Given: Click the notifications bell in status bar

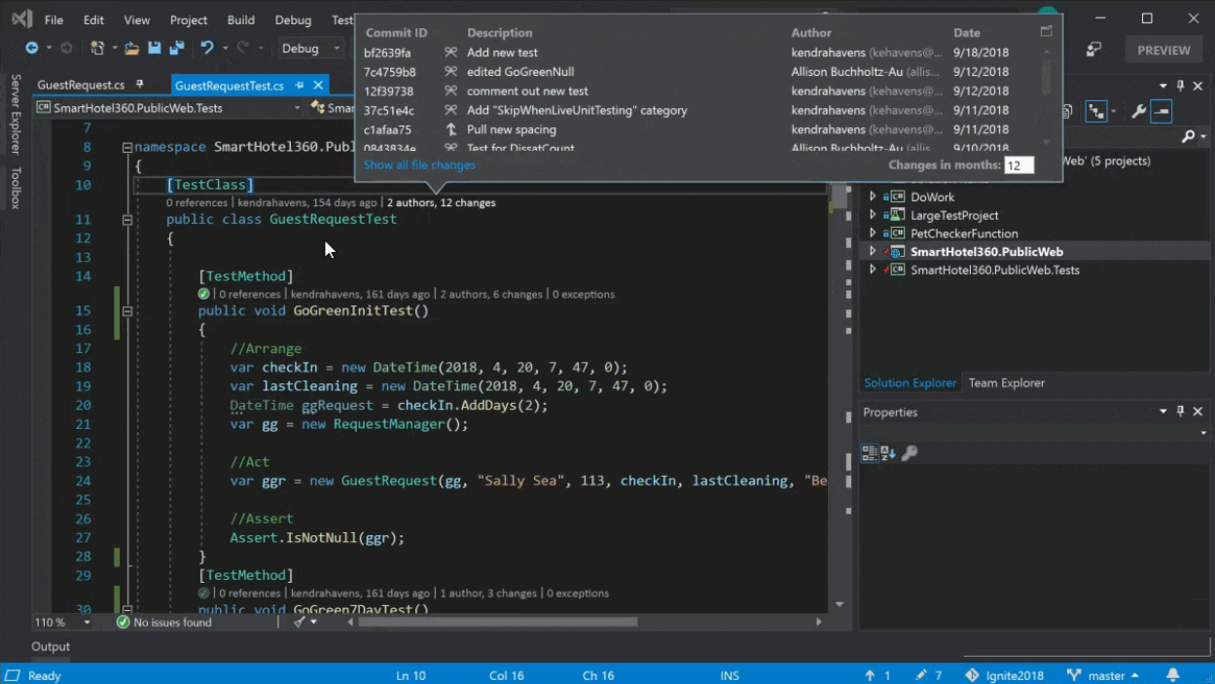Looking at the screenshot, I should [x=1173, y=675].
